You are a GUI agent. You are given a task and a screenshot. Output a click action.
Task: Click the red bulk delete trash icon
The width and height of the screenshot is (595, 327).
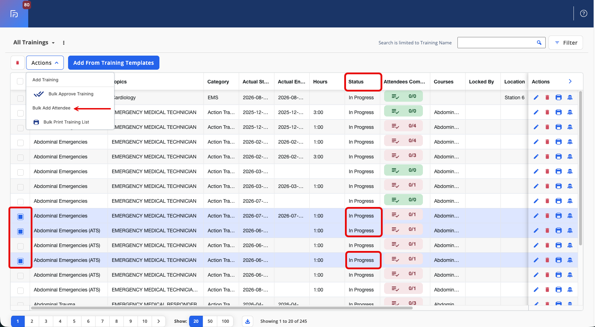pos(18,63)
